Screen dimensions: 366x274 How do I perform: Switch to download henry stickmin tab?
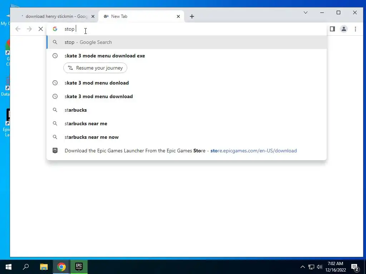55,16
